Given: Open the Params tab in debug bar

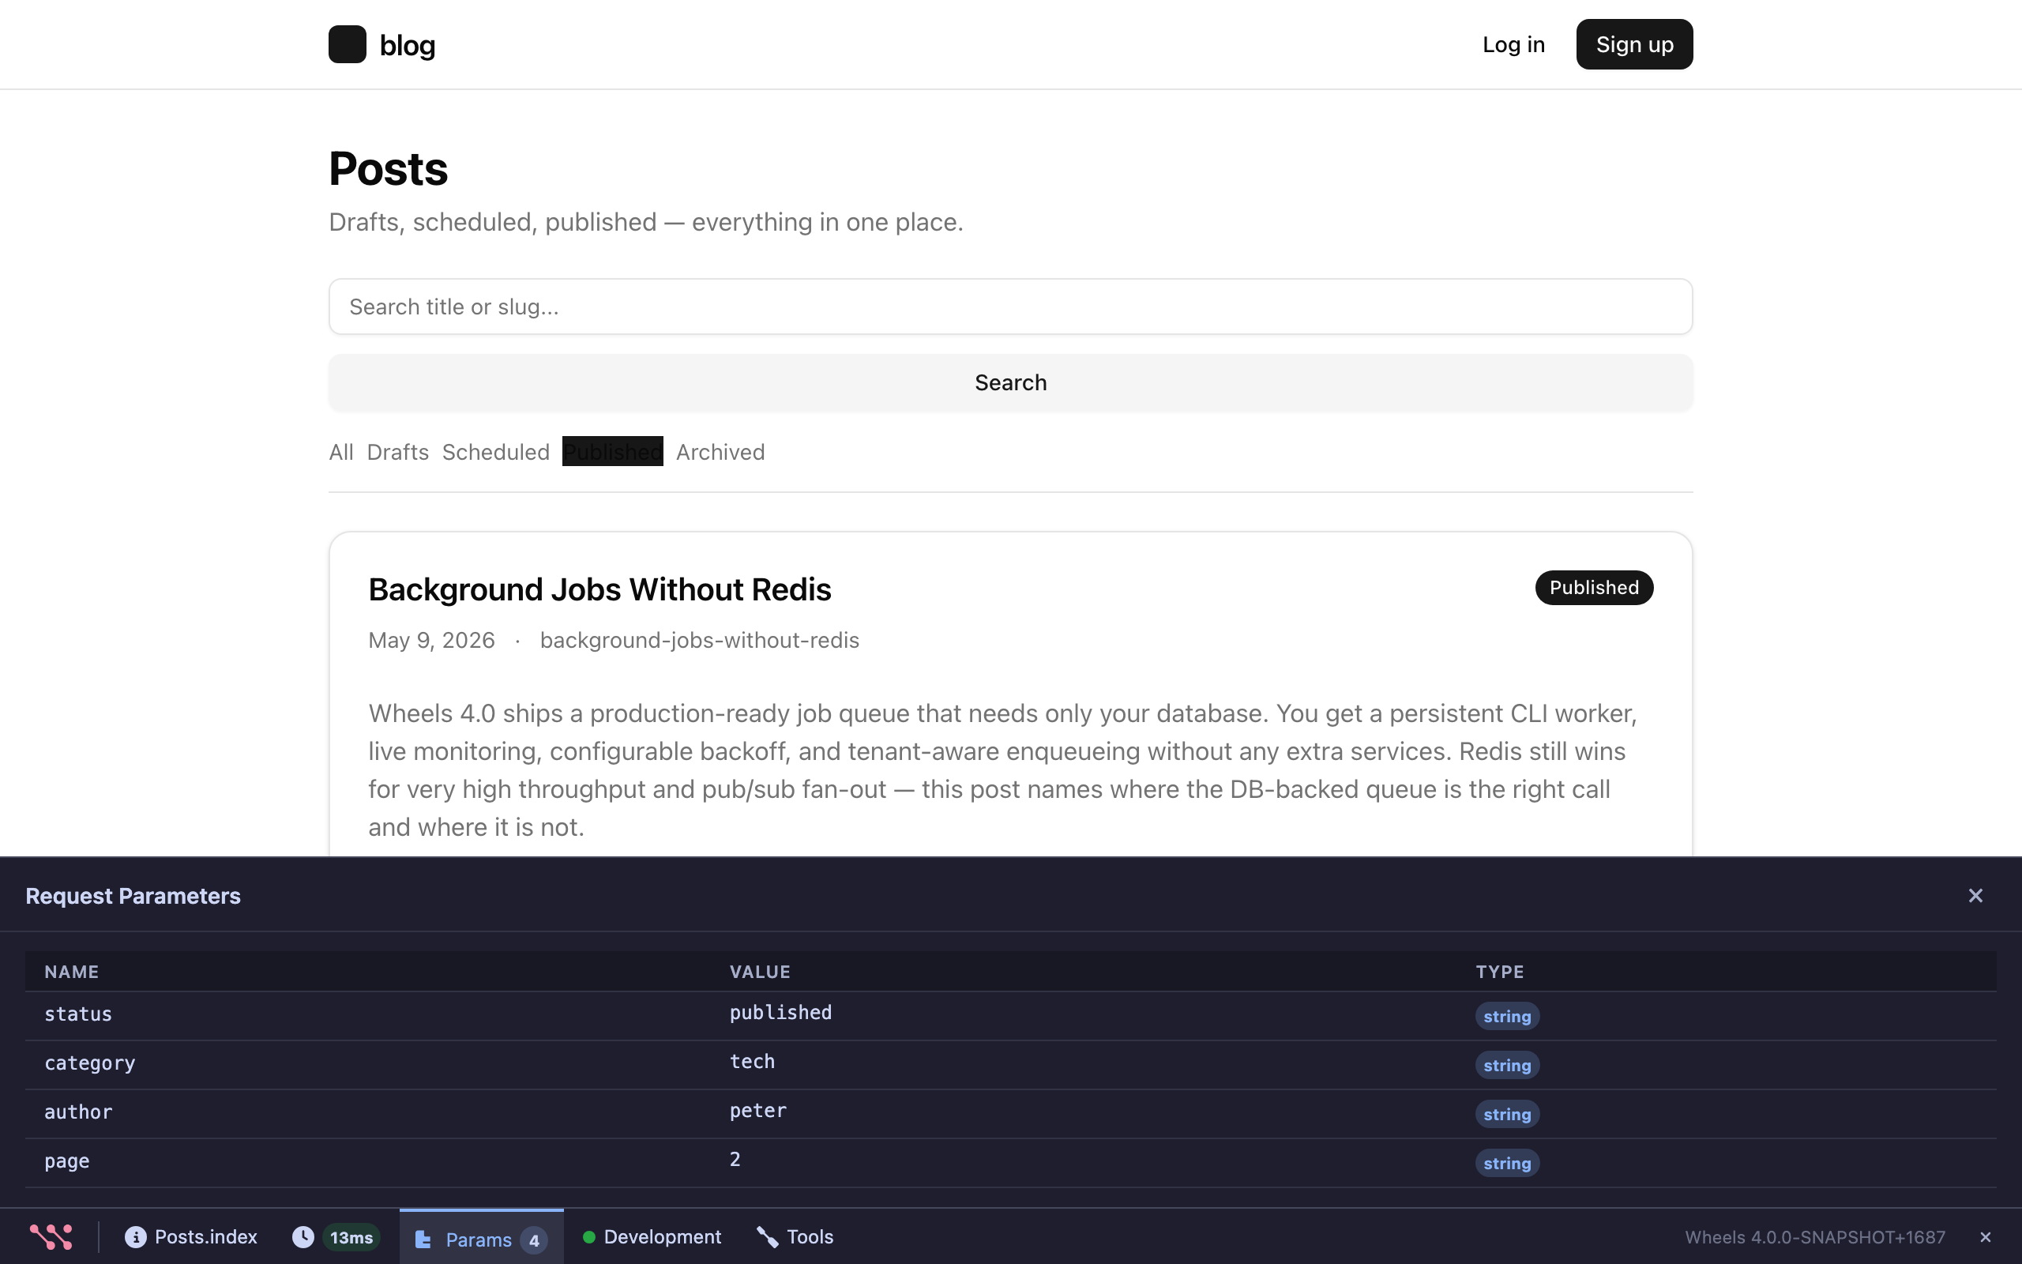Looking at the screenshot, I should [481, 1237].
